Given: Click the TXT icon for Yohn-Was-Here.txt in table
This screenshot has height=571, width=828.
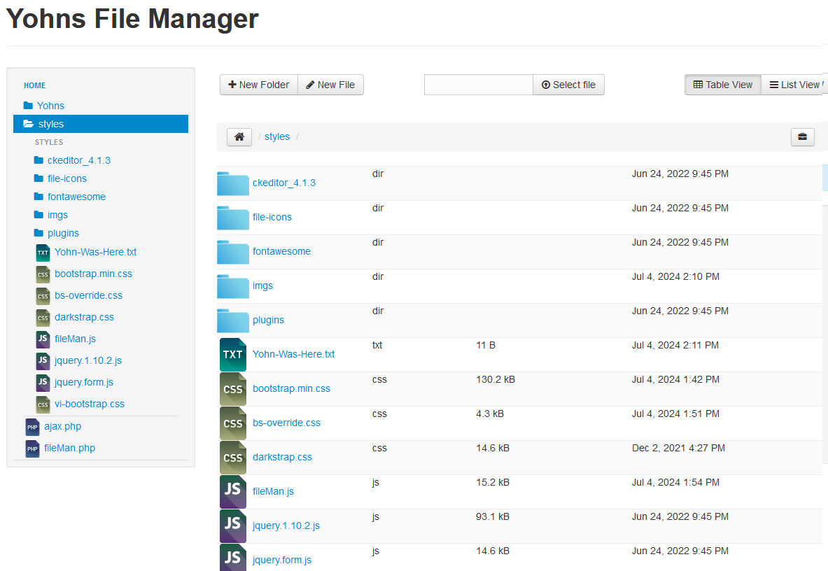Looking at the screenshot, I should tap(233, 354).
